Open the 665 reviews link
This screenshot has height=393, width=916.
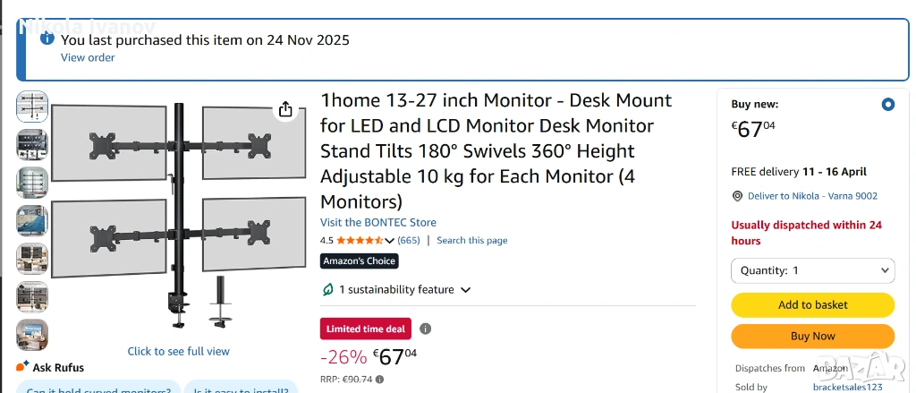point(409,240)
